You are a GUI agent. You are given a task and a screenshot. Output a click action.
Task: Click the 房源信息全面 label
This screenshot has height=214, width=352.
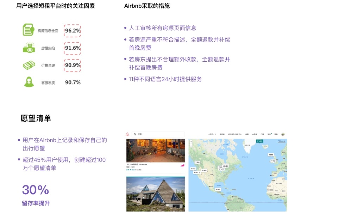pyautogui.click(x=48, y=31)
